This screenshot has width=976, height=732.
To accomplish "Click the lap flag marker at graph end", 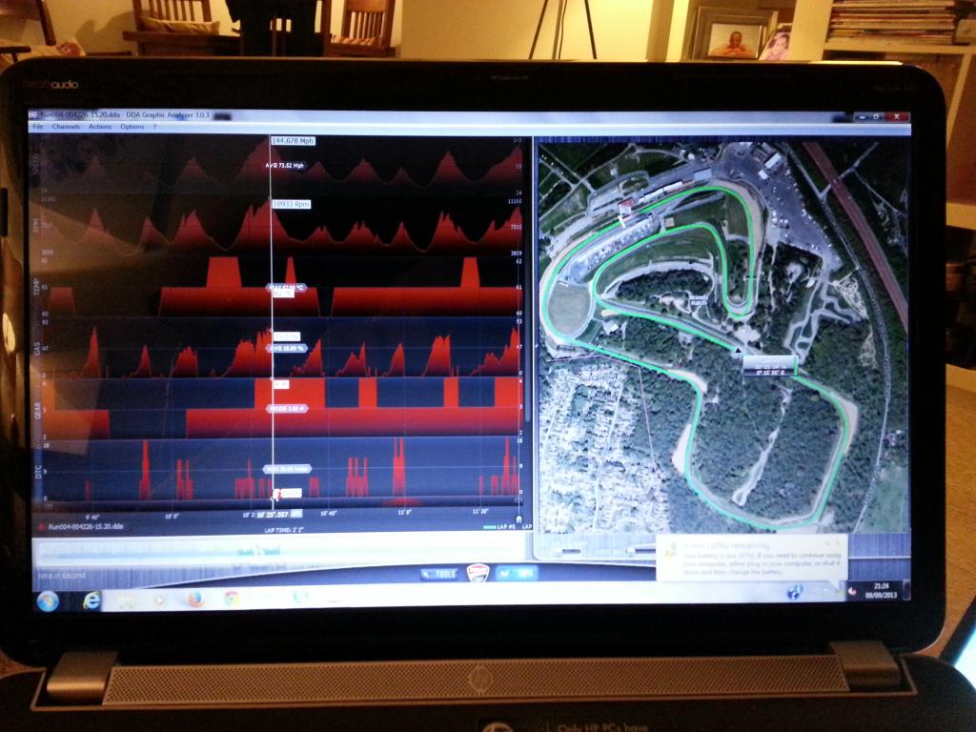I will (x=519, y=518).
